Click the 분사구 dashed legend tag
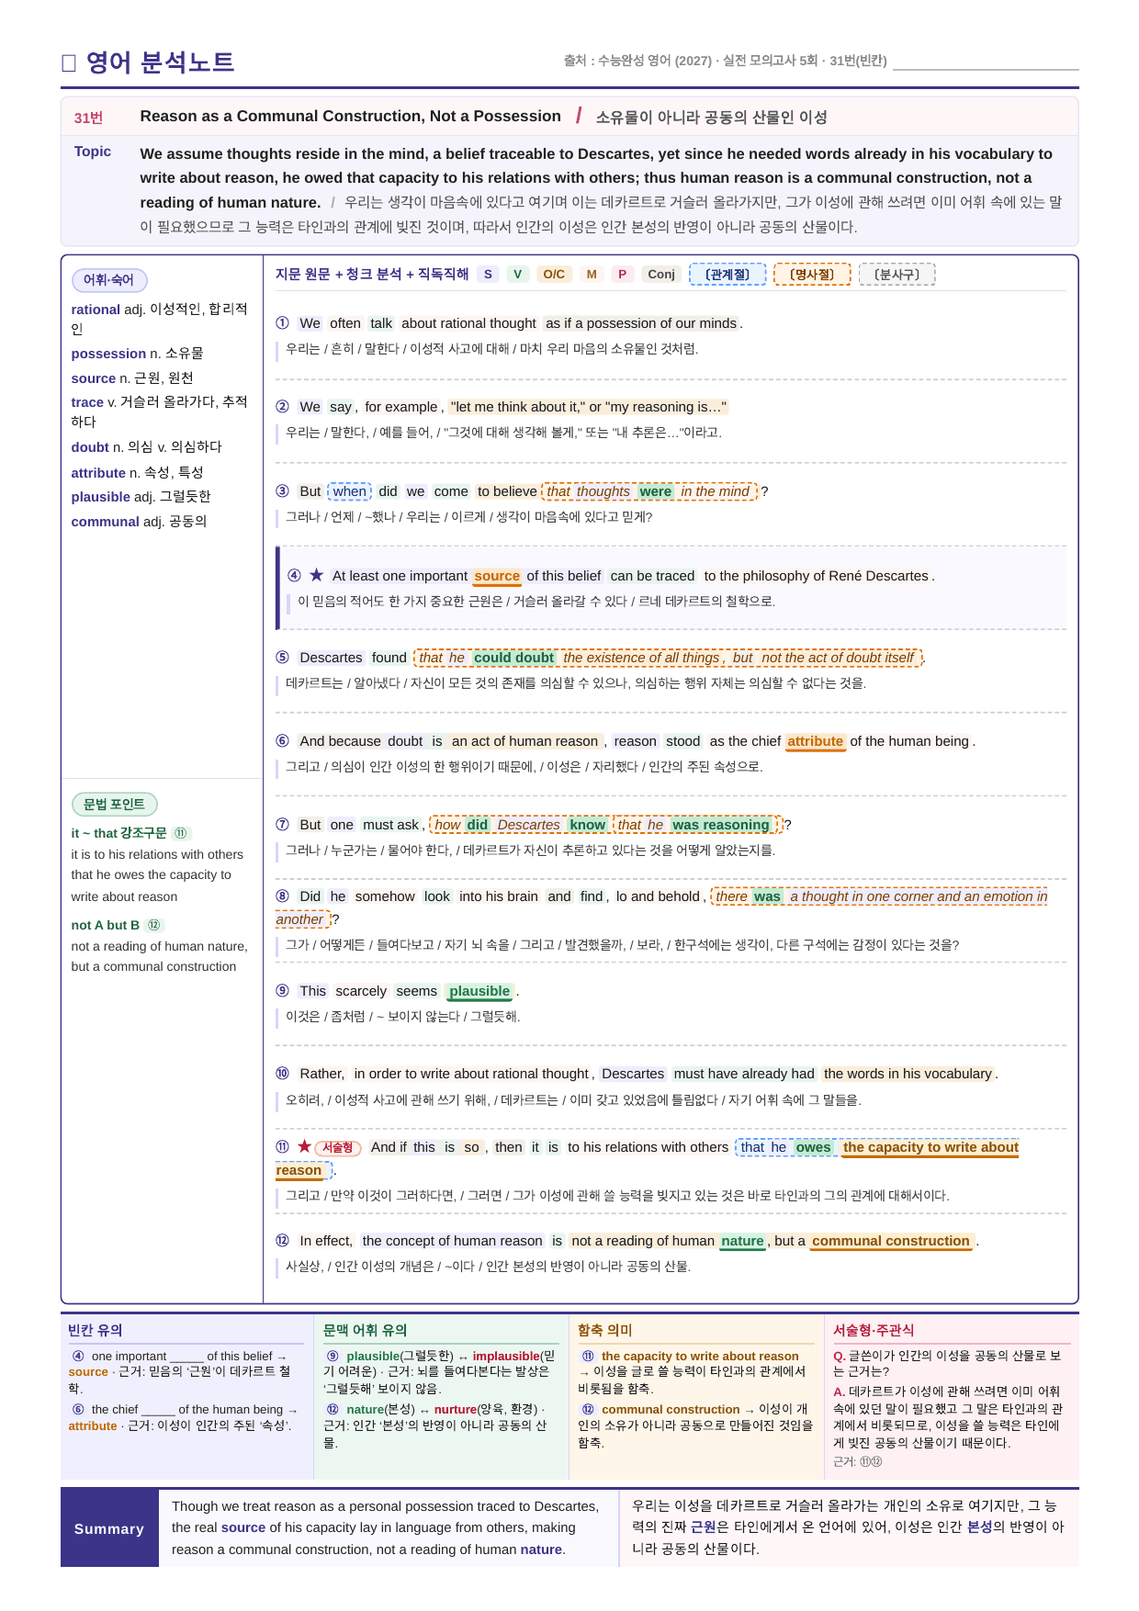Viewport: 1139px width, 1611px height. click(x=897, y=274)
